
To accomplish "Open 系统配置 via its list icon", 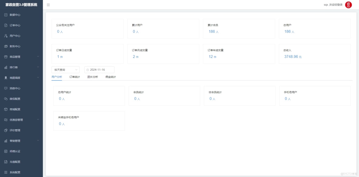I will 6,172.
